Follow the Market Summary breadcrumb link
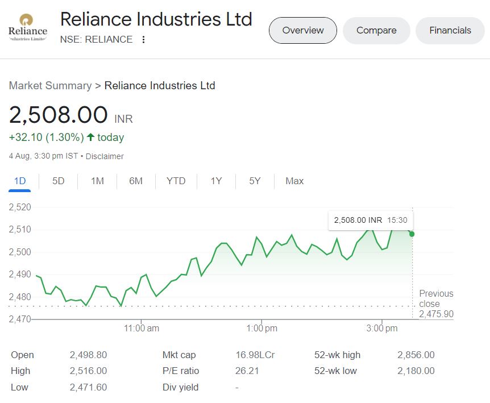490x403 pixels. click(50, 86)
